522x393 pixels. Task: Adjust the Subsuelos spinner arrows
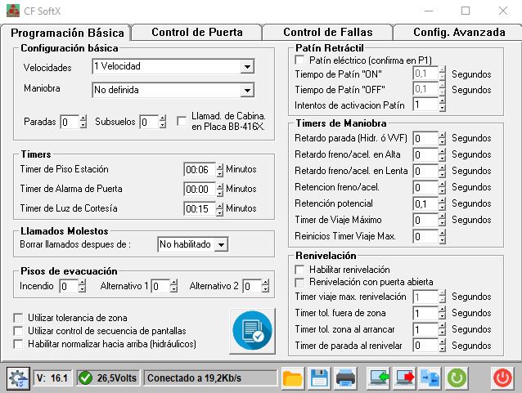[x=163, y=122]
